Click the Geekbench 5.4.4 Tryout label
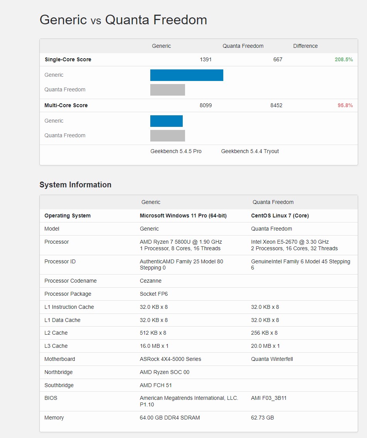367x438 pixels. tap(250, 152)
